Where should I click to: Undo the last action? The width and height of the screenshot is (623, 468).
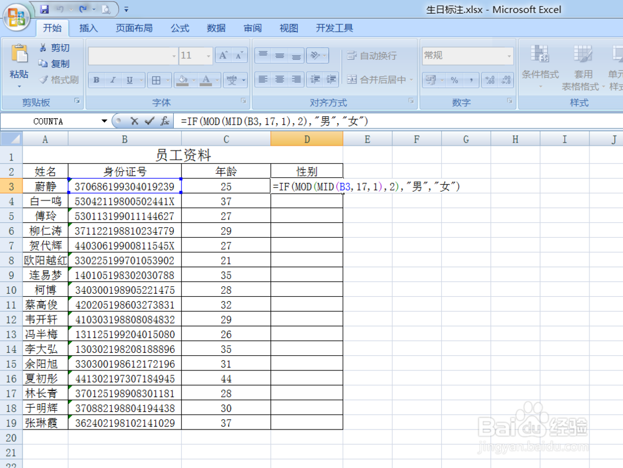(x=60, y=9)
